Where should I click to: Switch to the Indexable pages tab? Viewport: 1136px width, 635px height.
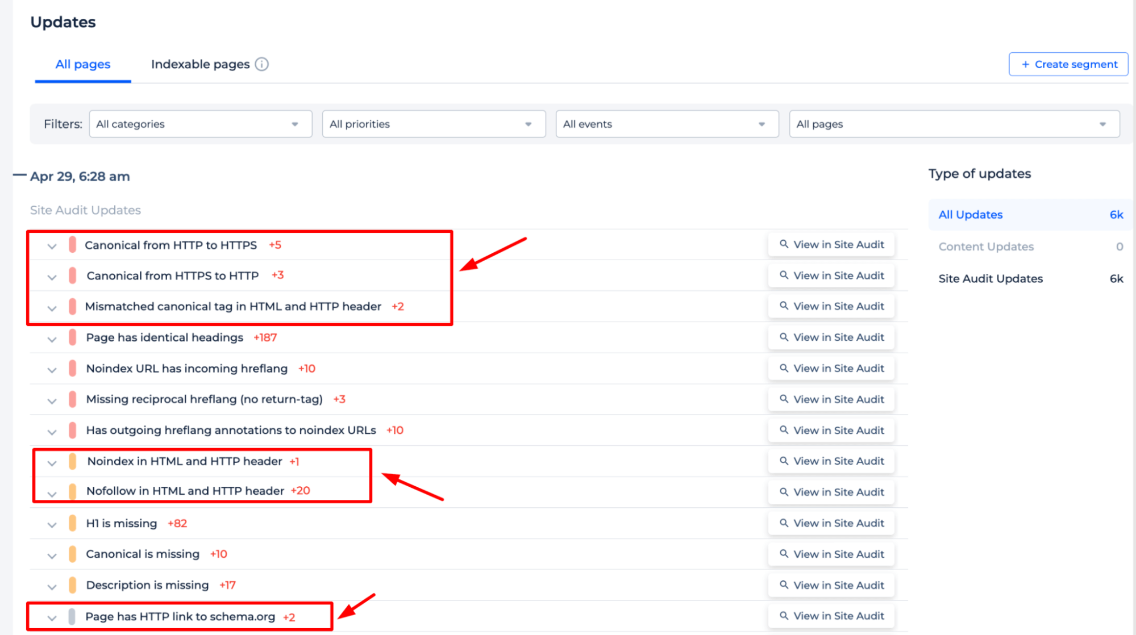coord(207,64)
